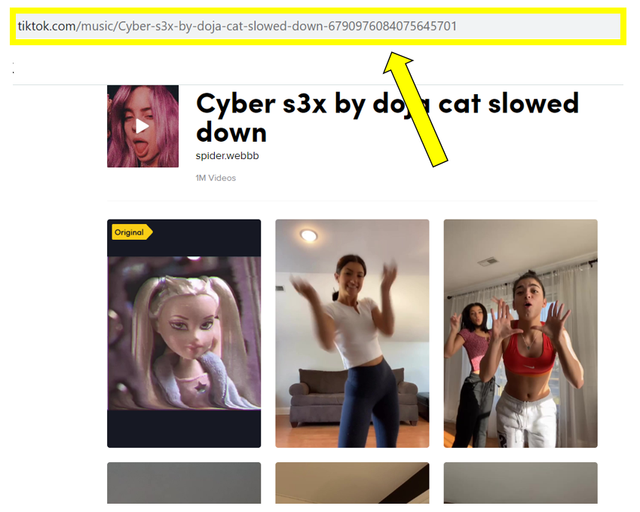Image resolution: width=640 pixels, height=512 pixels.
Task: Play the sound preview on cover image
Action: pos(142,126)
